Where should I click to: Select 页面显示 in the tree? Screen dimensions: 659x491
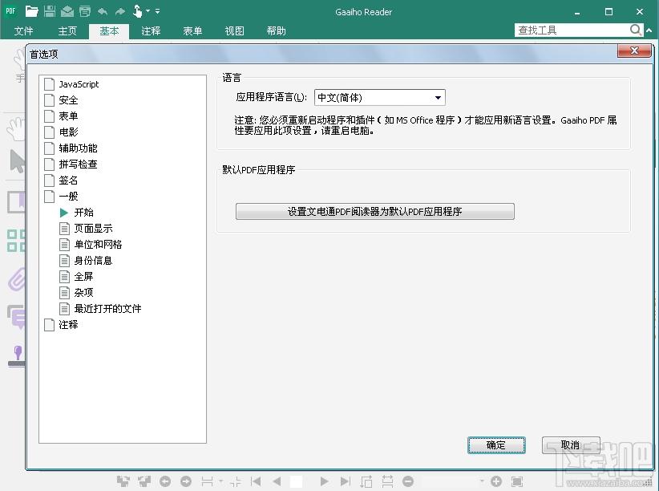93,229
